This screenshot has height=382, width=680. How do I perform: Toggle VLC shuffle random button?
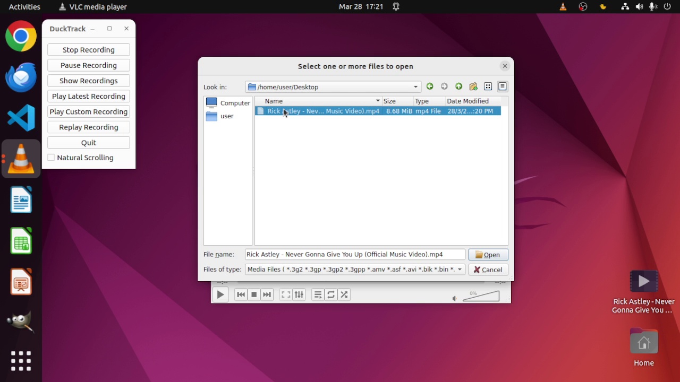pyautogui.click(x=344, y=294)
